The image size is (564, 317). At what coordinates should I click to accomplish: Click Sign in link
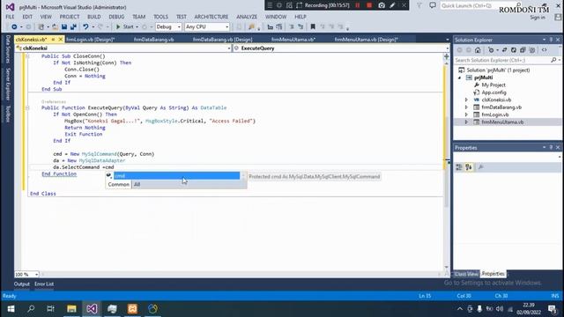(538, 18)
